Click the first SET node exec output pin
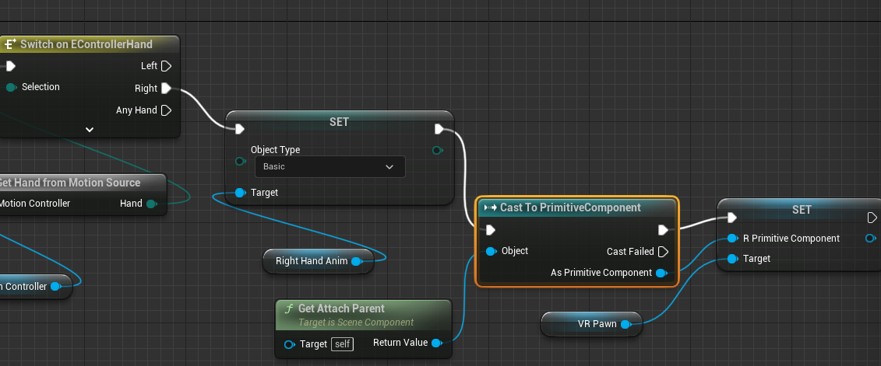881x366 pixels. [439, 130]
